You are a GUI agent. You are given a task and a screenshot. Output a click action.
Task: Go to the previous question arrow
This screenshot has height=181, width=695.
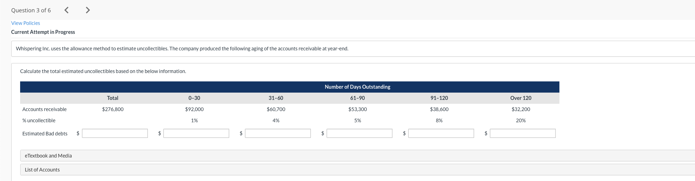(x=67, y=10)
